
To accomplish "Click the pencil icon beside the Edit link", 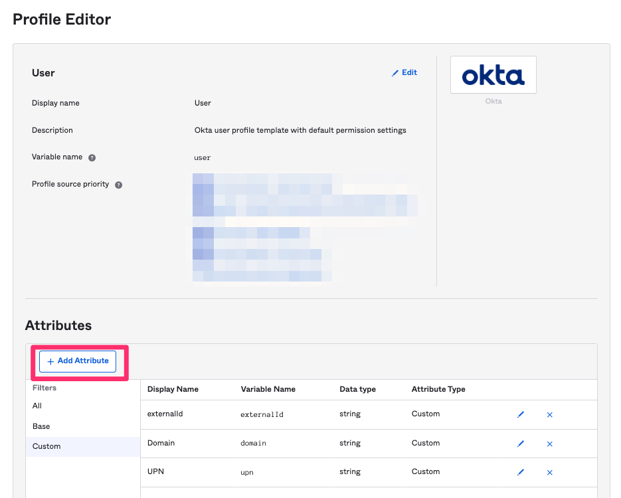I will (395, 72).
